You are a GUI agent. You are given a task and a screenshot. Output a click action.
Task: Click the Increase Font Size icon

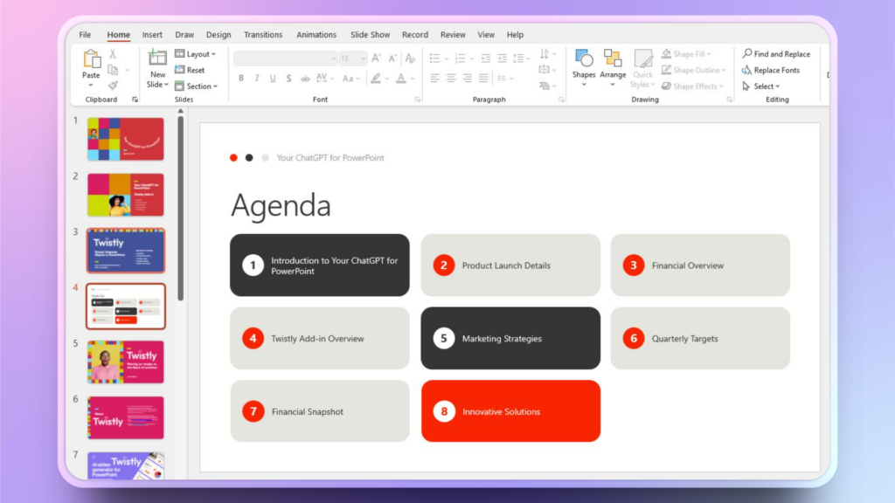[x=376, y=59]
